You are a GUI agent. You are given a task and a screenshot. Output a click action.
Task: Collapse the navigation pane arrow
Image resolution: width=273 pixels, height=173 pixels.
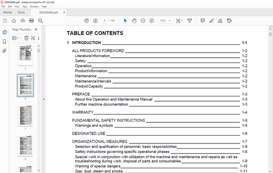coord(44,99)
